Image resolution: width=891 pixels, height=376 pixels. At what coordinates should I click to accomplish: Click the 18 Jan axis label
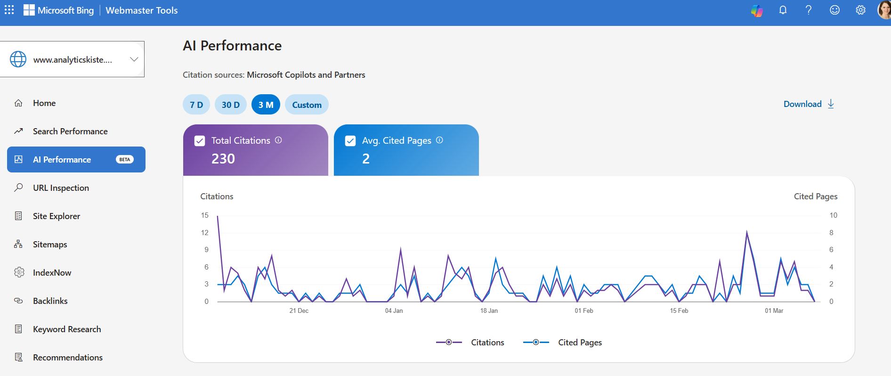tap(489, 311)
